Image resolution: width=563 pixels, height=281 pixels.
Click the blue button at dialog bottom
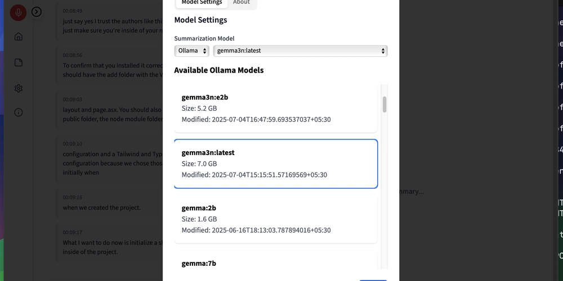click(373, 280)
